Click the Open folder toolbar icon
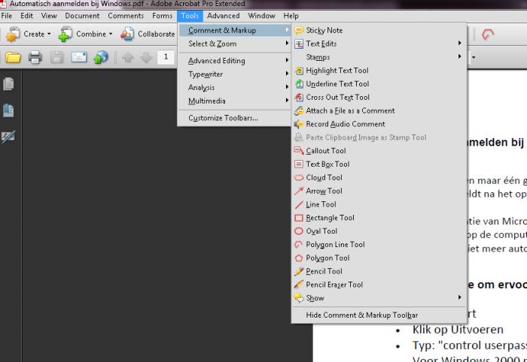The height and width of the screenshot is (362, 527). (13, 57)
